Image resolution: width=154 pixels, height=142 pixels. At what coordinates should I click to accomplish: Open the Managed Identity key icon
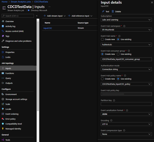[x=3, y=129]
